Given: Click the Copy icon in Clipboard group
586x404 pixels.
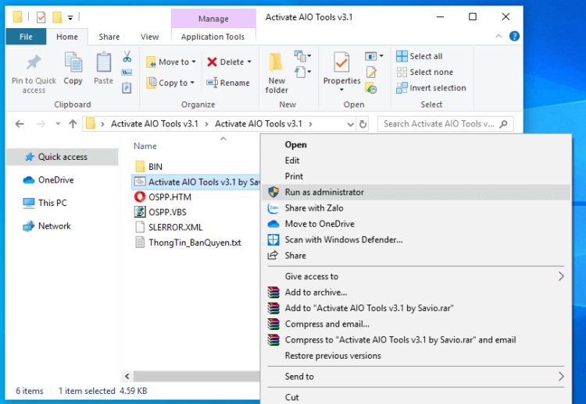Looking at the screenshot, I should (73, 64).
